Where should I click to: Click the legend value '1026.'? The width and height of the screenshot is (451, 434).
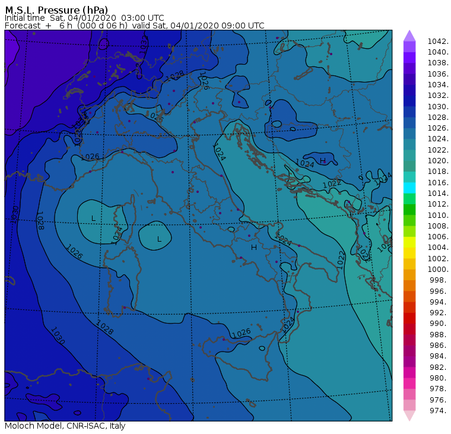(438, 128)
